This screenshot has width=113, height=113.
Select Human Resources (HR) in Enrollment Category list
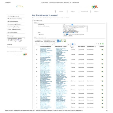(x=69, y=28)
